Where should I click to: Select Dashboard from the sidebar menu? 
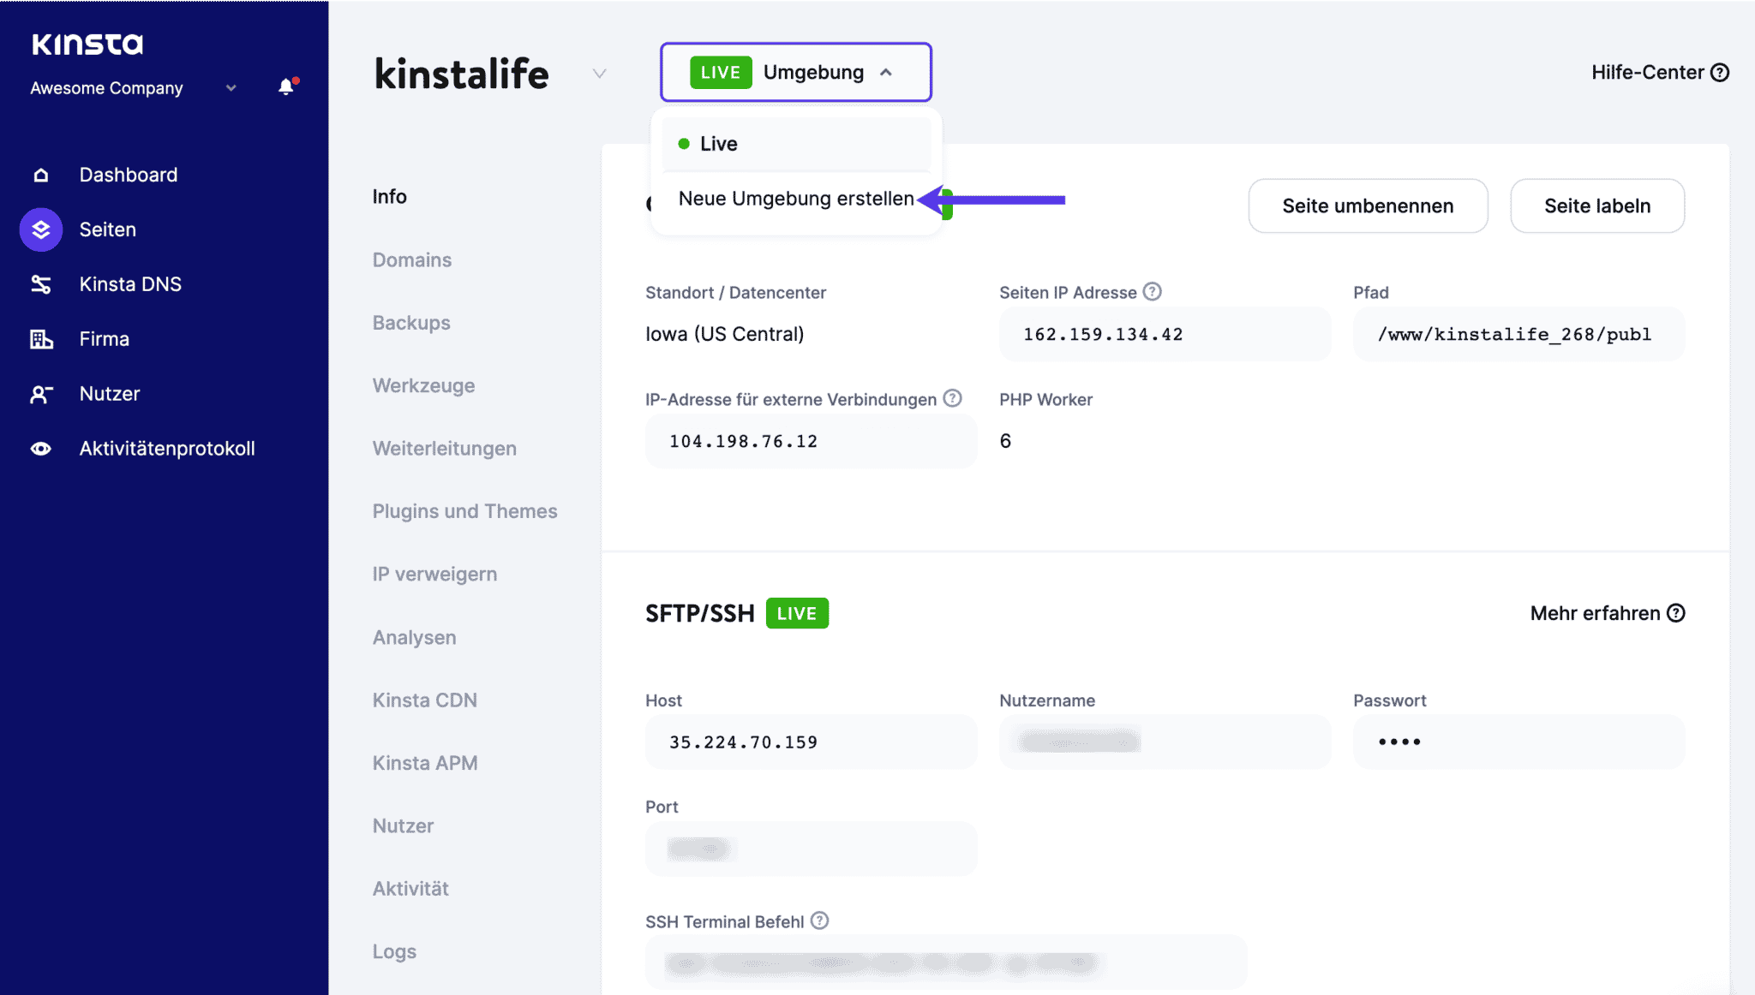[x=127, y=174]
